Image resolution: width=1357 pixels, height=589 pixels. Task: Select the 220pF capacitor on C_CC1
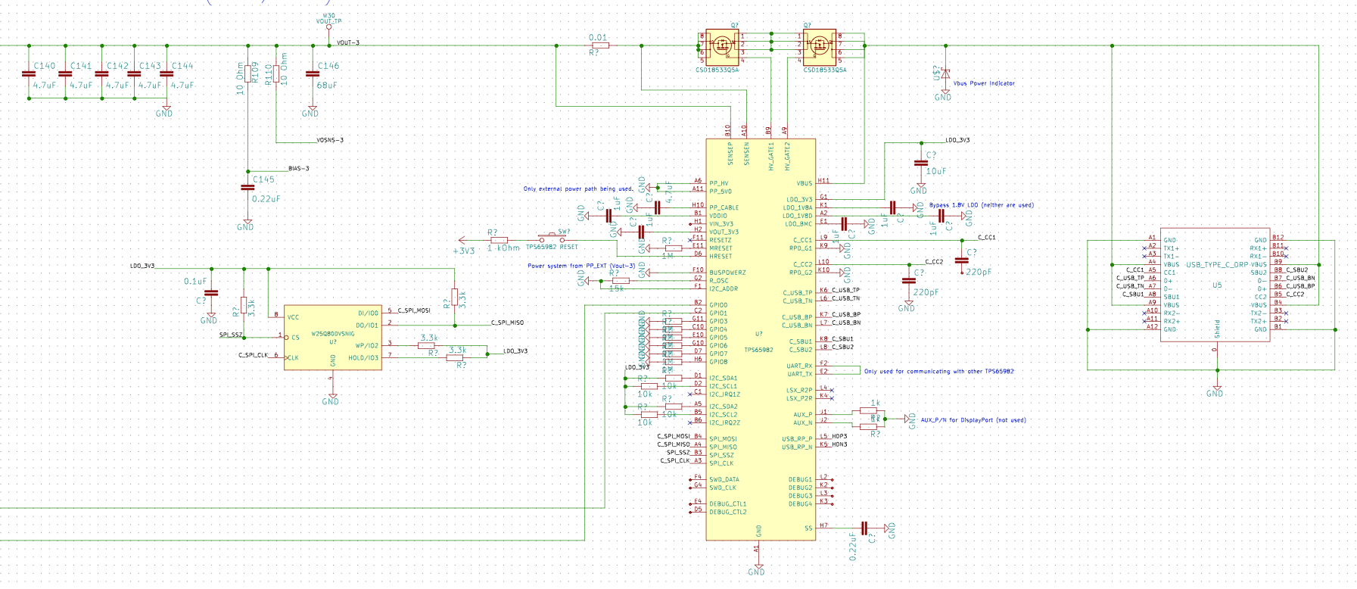961,260
